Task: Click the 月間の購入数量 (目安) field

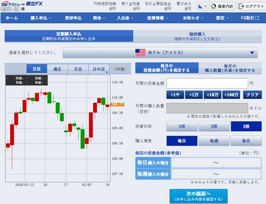Action: click(x=207, y=108)
